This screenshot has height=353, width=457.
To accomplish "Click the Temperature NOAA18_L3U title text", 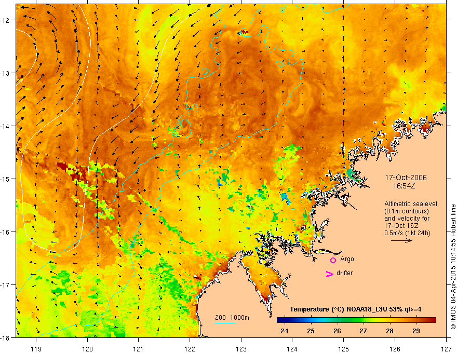I will tap(355, 309).
